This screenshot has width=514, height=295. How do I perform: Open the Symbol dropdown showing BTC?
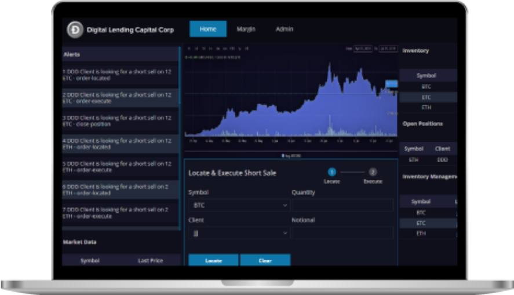[239, 205]
